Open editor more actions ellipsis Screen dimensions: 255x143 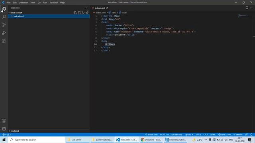251,8
